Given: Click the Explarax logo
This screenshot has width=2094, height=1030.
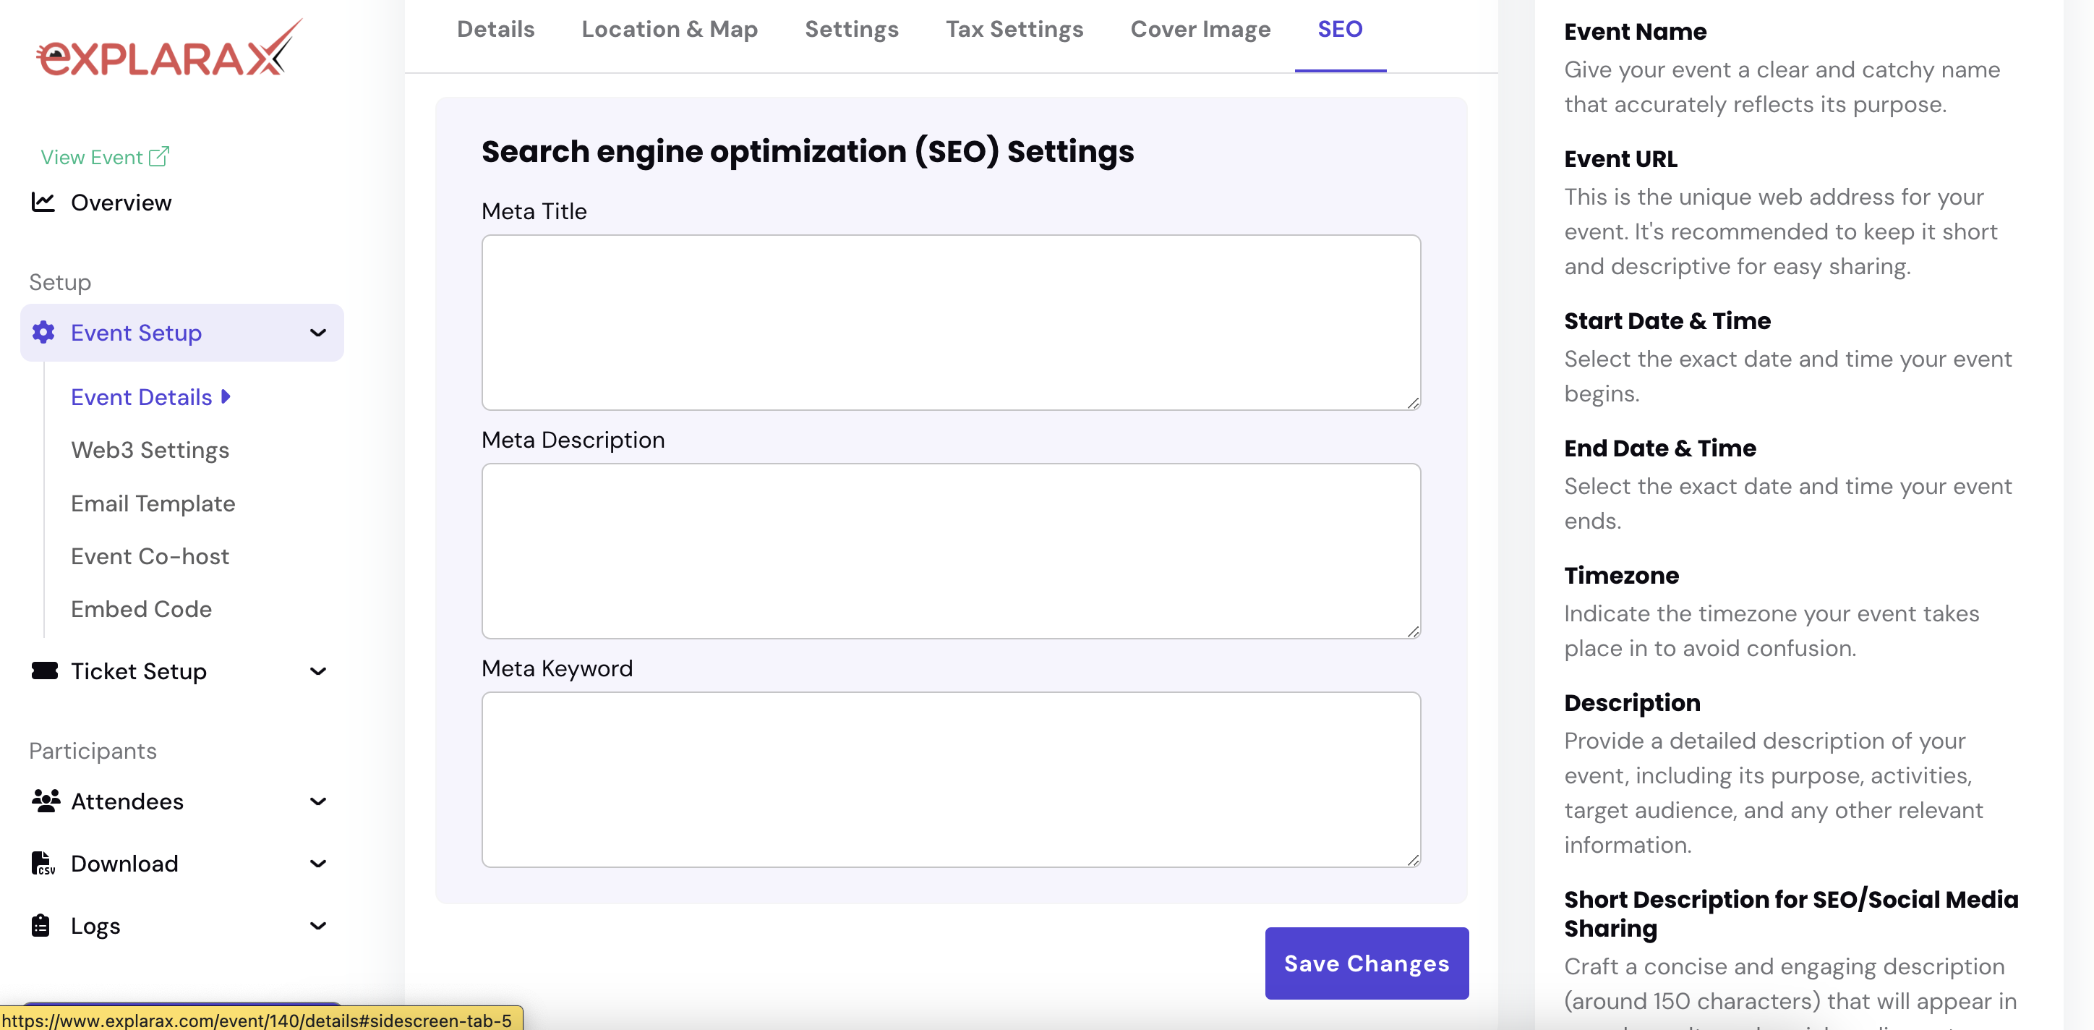Looking at the screenshot, I should pyautogui.click(x=168, y=51).
